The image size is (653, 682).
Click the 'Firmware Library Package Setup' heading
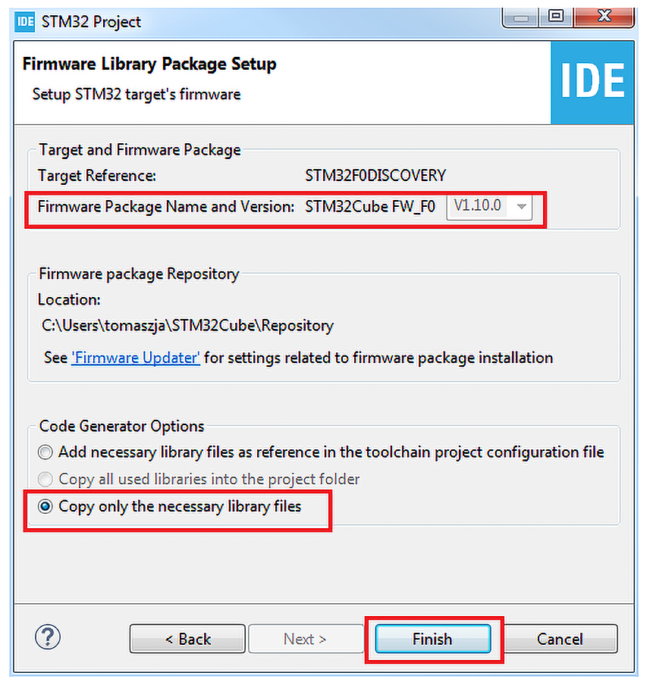(149, 64)
